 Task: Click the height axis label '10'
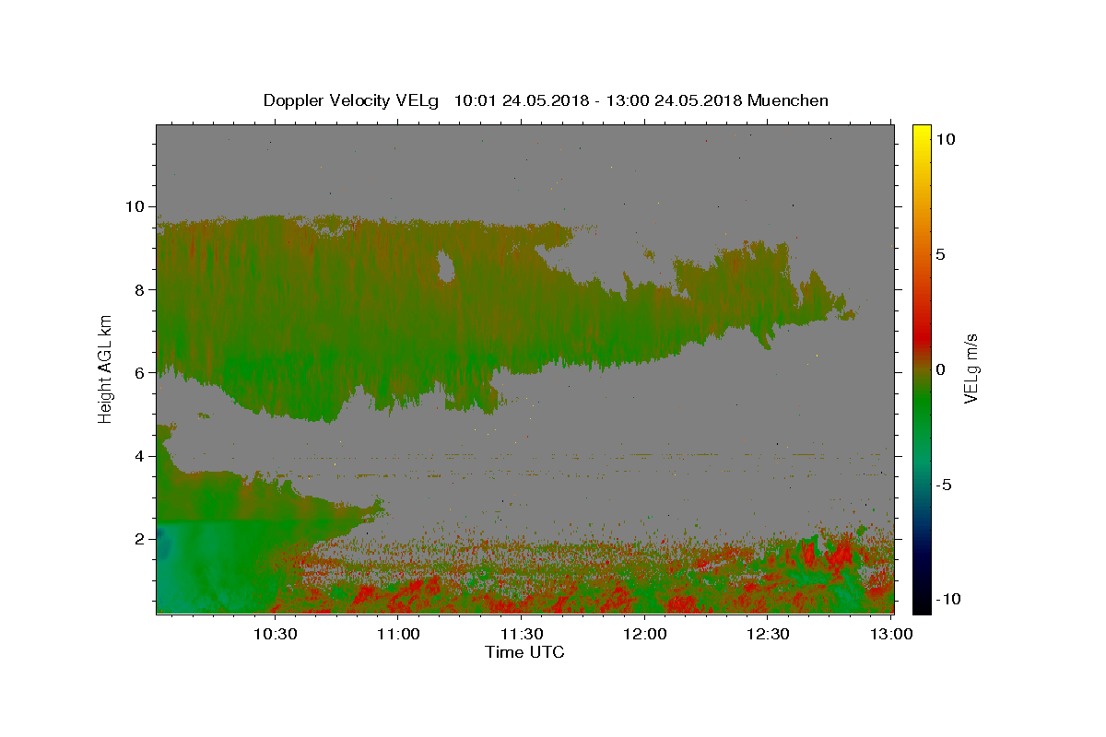pos(137,206)
